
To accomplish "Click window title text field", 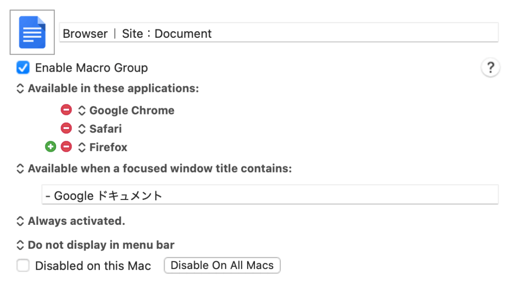I will pyautogui.click(x=269, y=195).
